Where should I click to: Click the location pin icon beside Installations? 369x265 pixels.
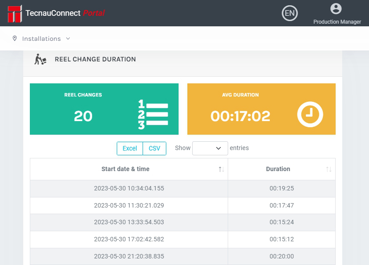click(14, 39)
